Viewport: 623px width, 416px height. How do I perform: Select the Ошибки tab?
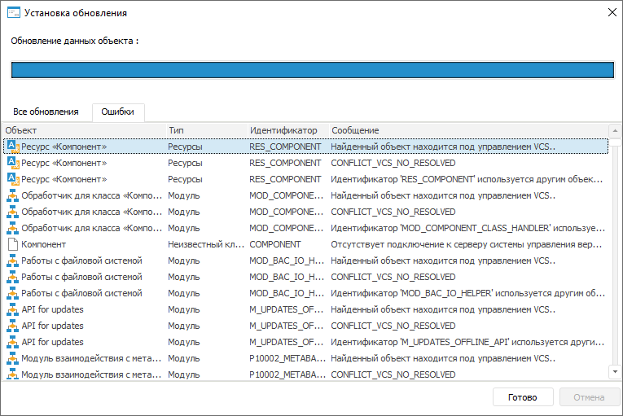click(118, 112)
